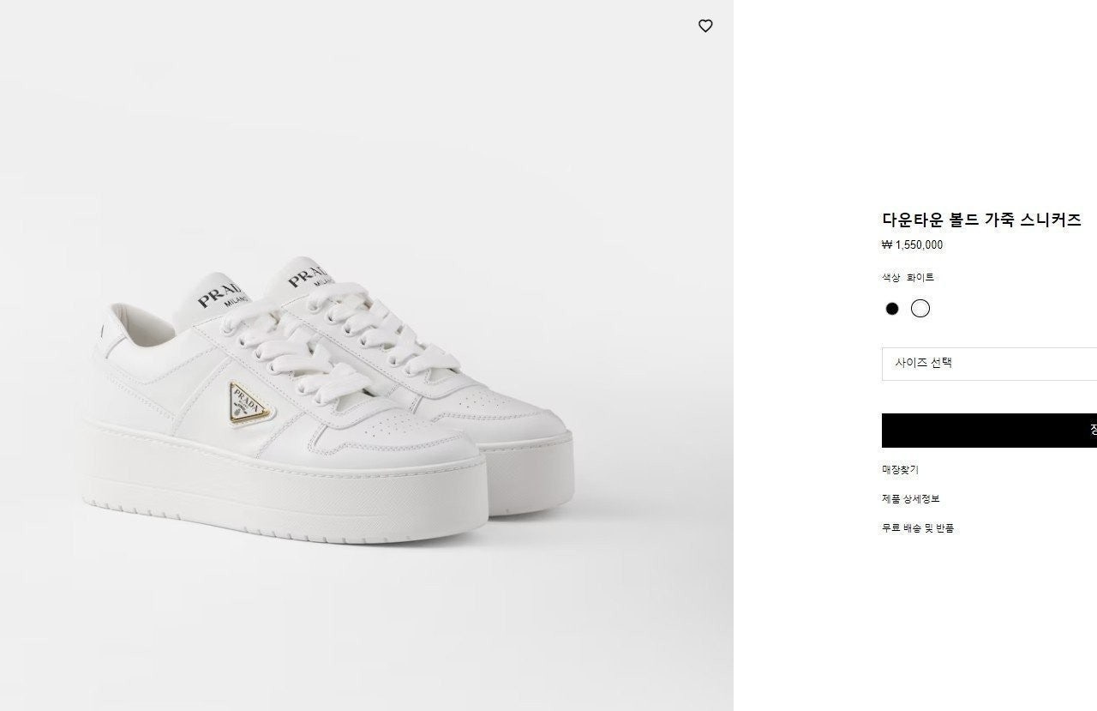The image size is (1097, 711).
Task: Open the 매장찾기 store finder link
Action: coord(900,470)
